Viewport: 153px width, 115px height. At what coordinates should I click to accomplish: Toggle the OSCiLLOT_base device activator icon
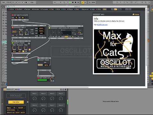pyautogui.click(x=4, y=89)
